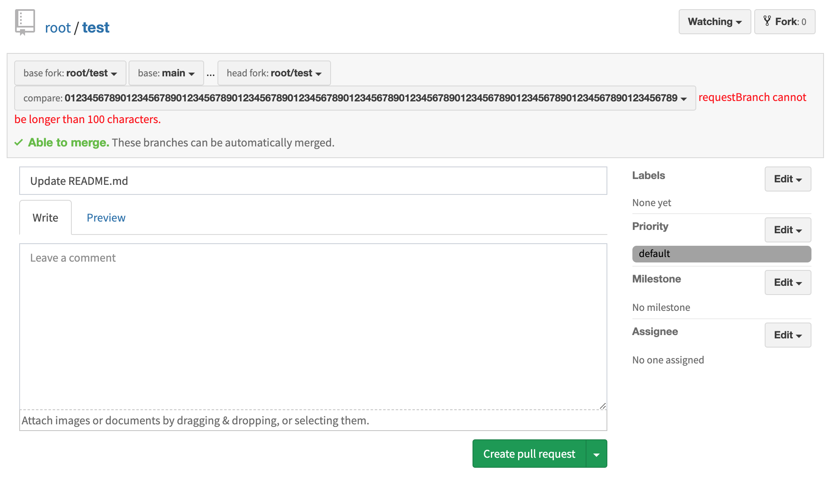Click the requestBranch error message
The height and width of the screenshot is (479, 834).
[x=410, y=108]
